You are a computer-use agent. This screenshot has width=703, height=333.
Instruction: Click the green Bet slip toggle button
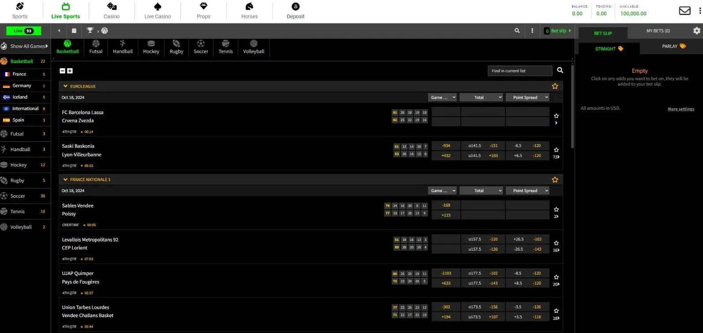558,31
